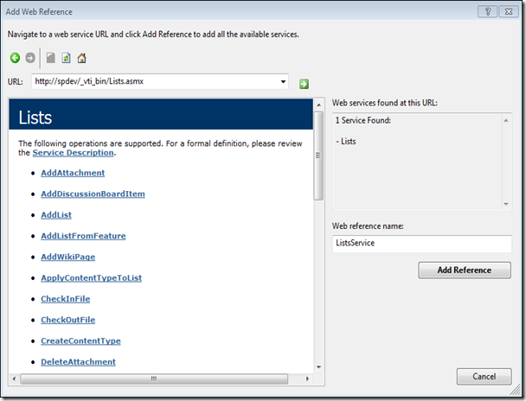Click the Add Reference button
This screenshot has height=401, width=526.
[465, 270]
